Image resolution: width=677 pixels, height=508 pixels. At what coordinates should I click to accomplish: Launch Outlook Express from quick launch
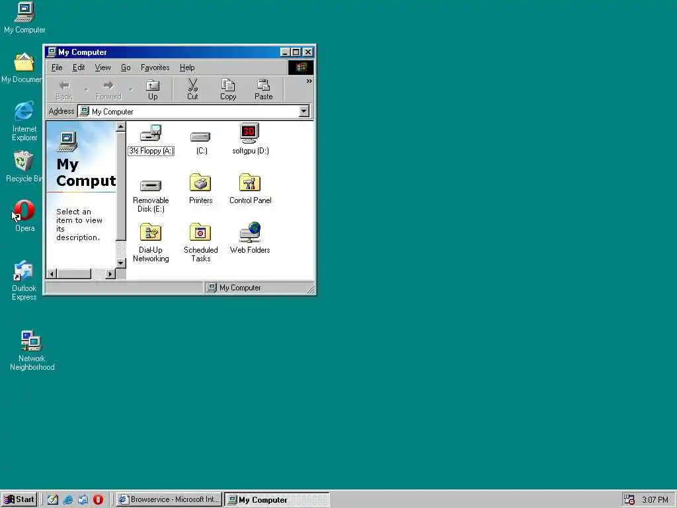pos(83,499)
